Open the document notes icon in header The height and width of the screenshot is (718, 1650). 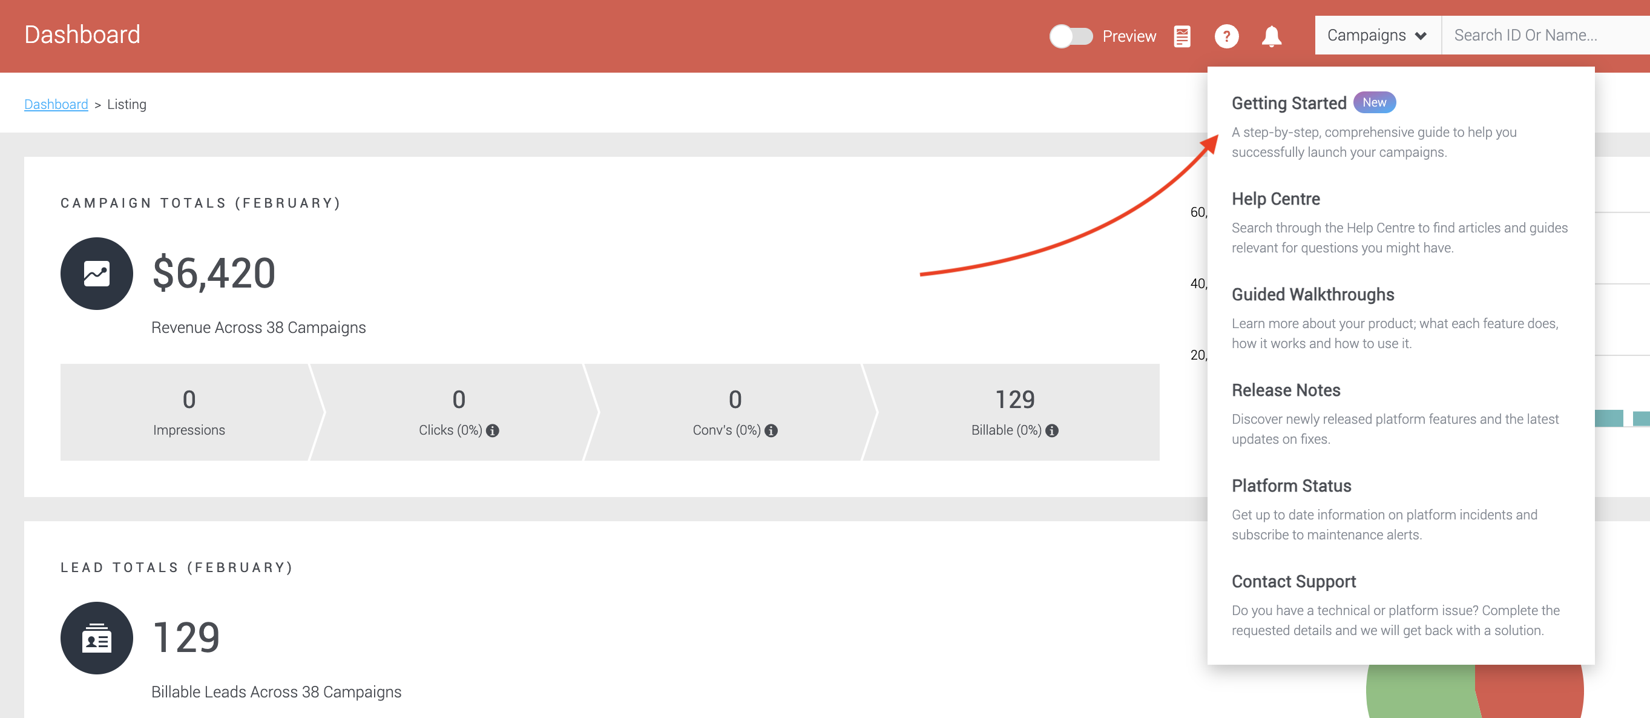1182,36
